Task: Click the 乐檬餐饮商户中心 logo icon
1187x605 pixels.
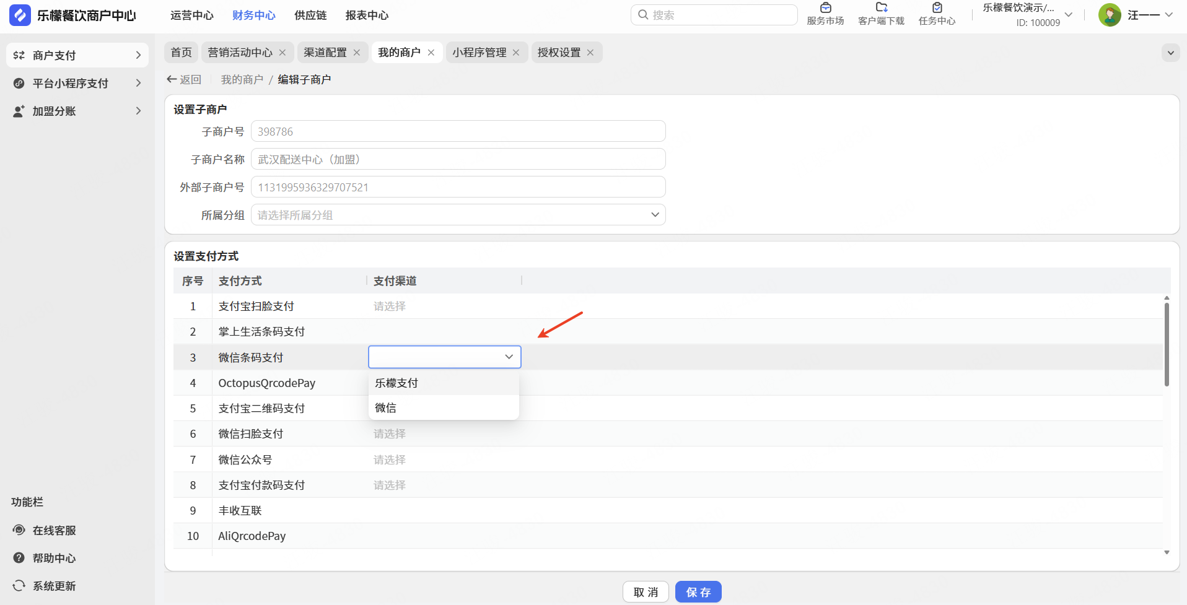Action: (20, 15)
